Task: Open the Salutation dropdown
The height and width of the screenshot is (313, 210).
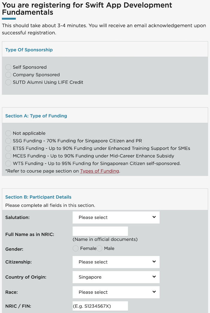Action: (x=116, y=217)
